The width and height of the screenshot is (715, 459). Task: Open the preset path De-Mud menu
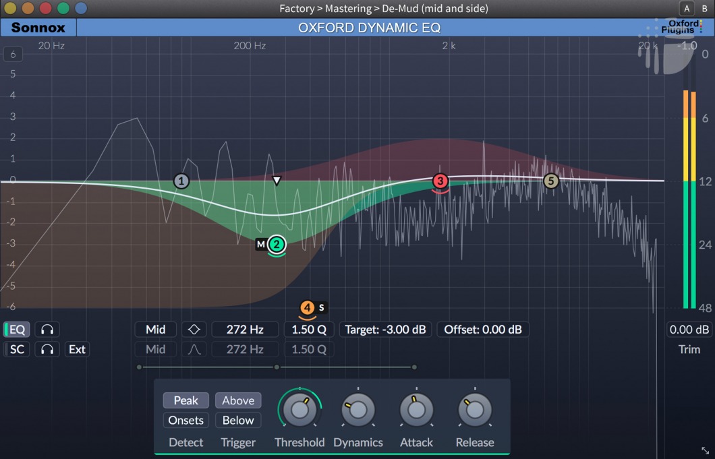click(384, 8)
